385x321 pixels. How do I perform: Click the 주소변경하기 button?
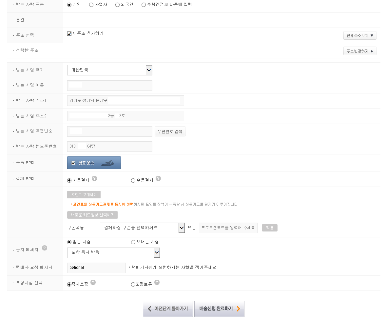[360, 51]
